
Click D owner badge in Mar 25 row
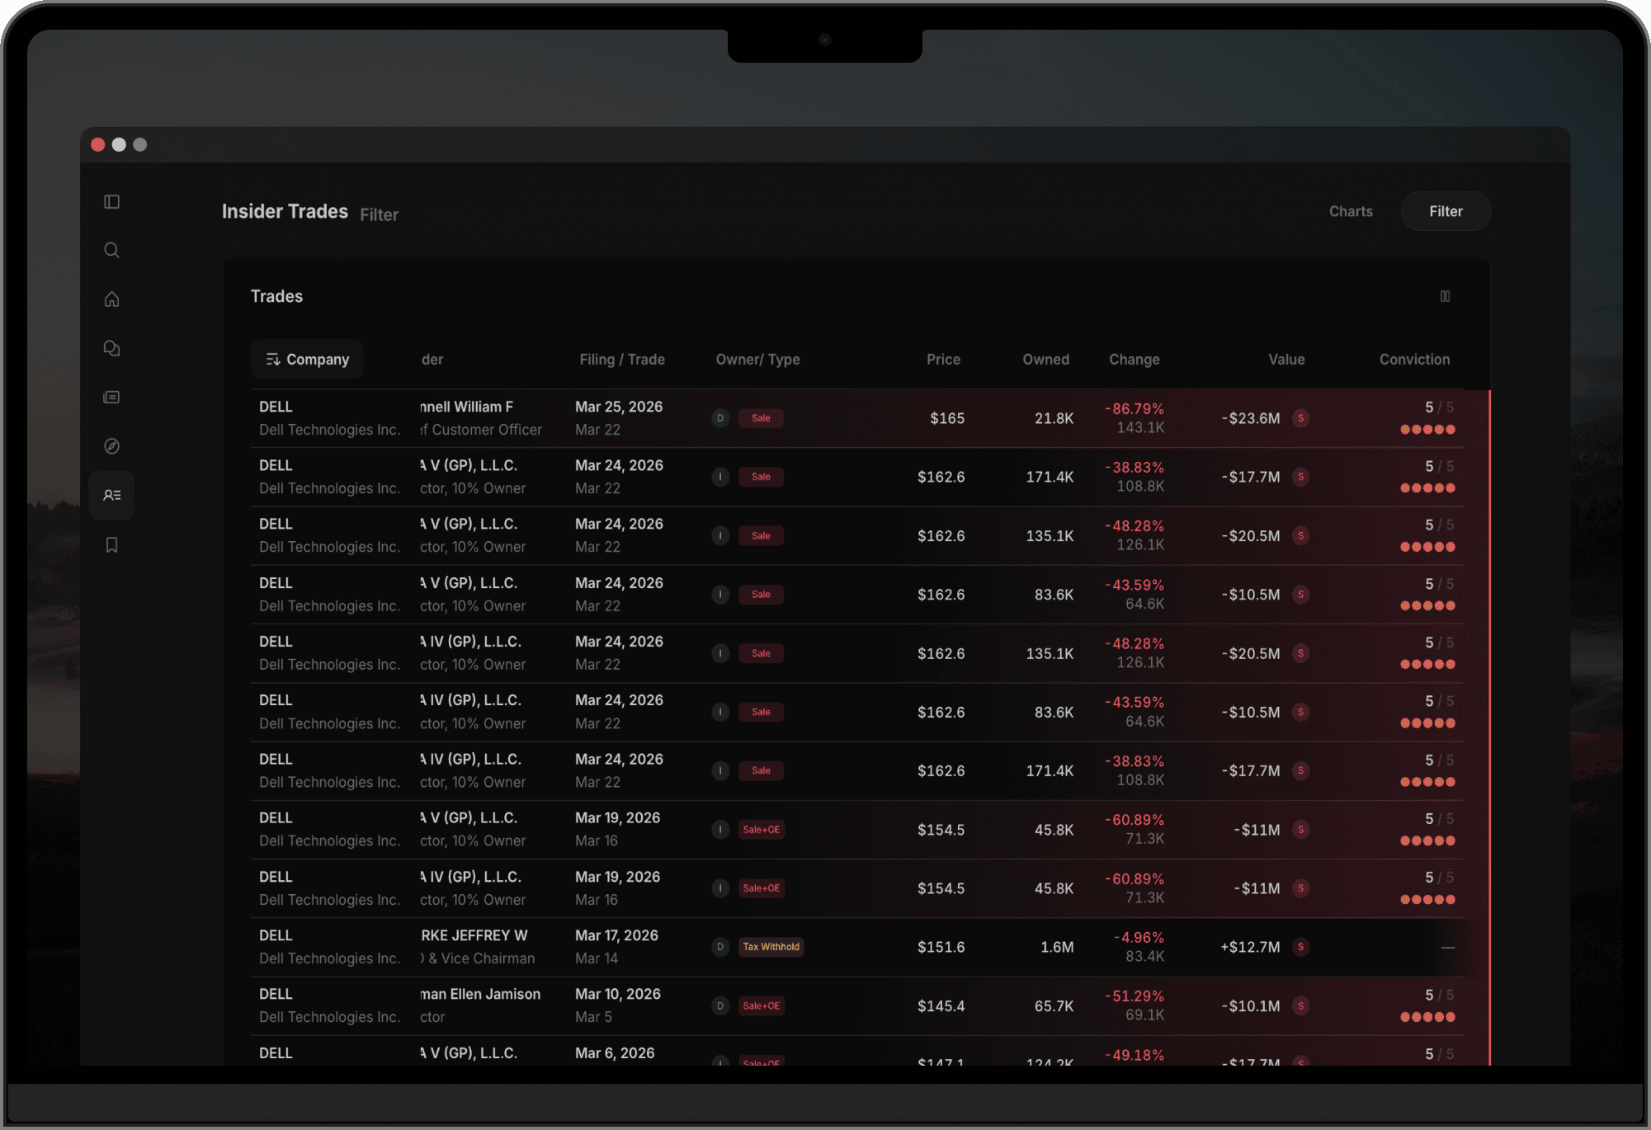(720, 418)
